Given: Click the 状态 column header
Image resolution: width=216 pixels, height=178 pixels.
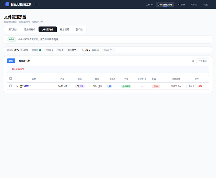Looking at the screenshot, I should coord(126,79).
